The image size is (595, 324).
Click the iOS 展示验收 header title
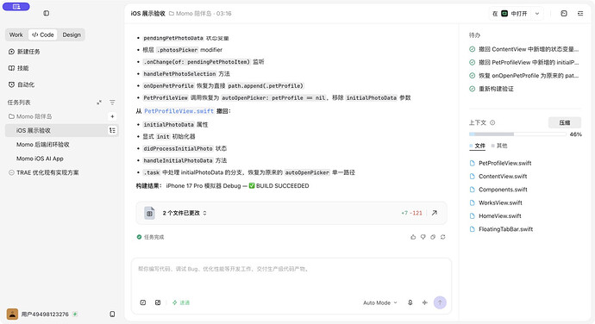click(x=148, y=14)
